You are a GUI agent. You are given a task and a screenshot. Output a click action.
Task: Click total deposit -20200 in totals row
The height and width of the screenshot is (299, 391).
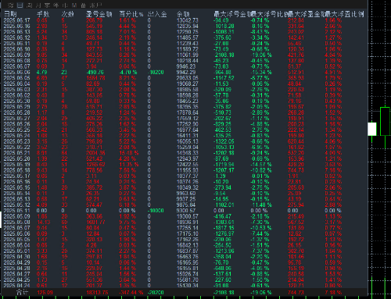(x=156, y=293)
